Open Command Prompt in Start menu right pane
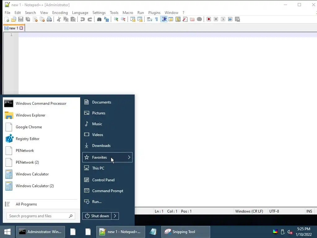Viewport: 317px width, 238px height. [107, 191]
